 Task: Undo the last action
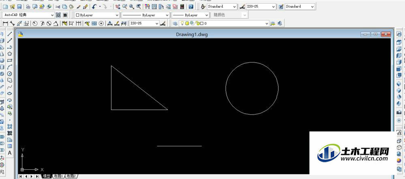[x=94, y=7]
